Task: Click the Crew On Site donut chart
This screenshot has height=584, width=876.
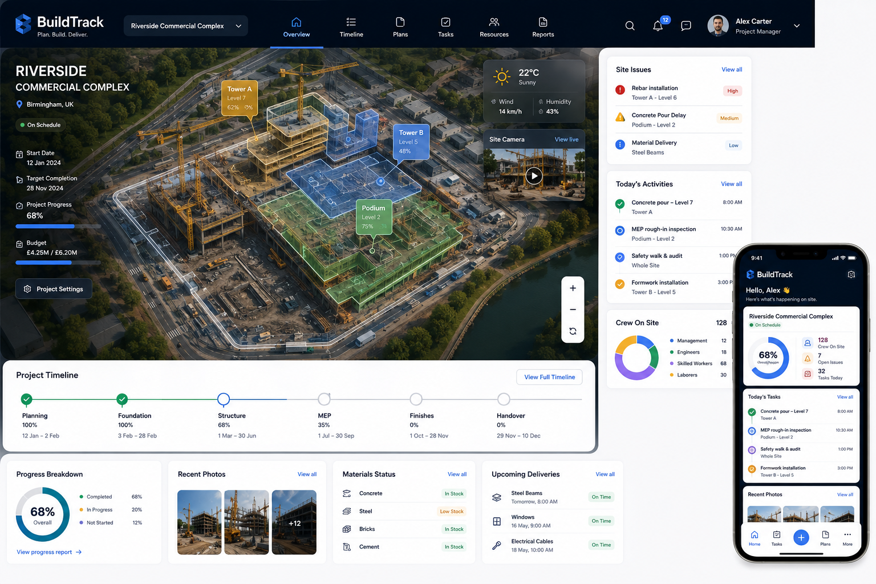Action: point(636,358)
